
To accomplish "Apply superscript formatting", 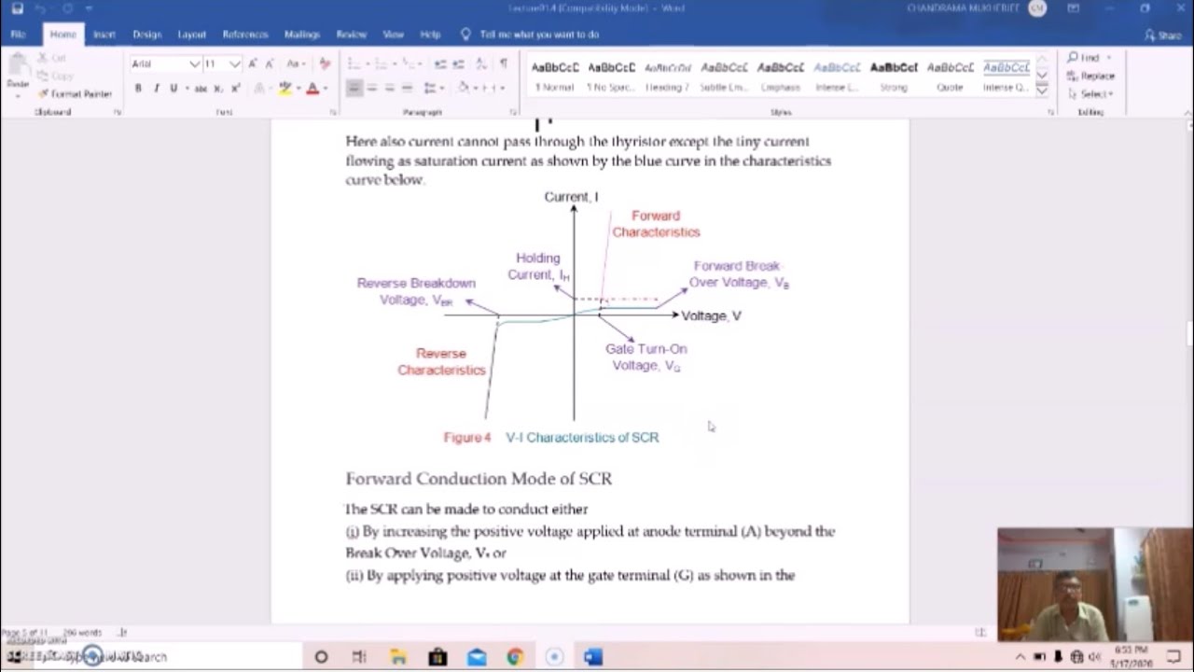I will [235, 88].
